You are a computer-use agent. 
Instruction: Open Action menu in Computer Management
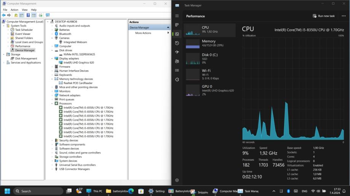tap(14, 10)
